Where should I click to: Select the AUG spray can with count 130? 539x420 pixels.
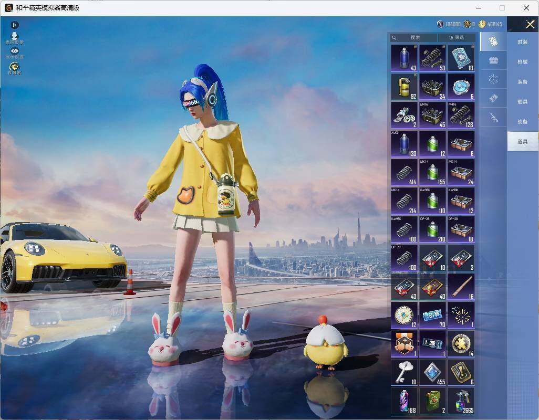pos(405,143)
